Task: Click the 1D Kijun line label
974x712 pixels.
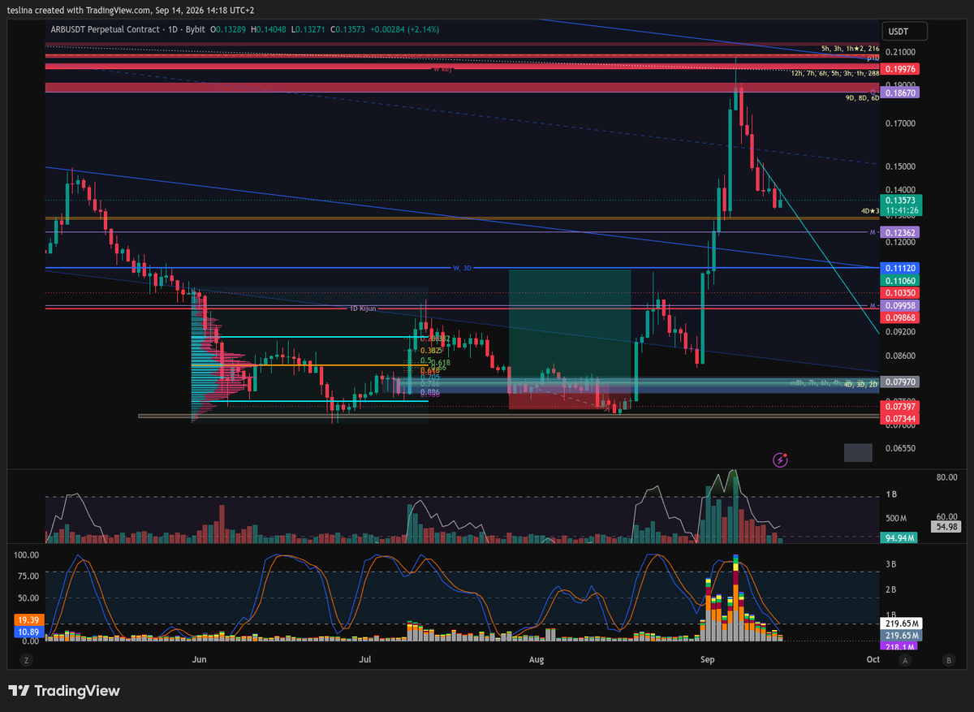Action: 364,309
